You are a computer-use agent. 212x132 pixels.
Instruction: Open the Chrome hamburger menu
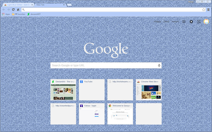point(208,10)
